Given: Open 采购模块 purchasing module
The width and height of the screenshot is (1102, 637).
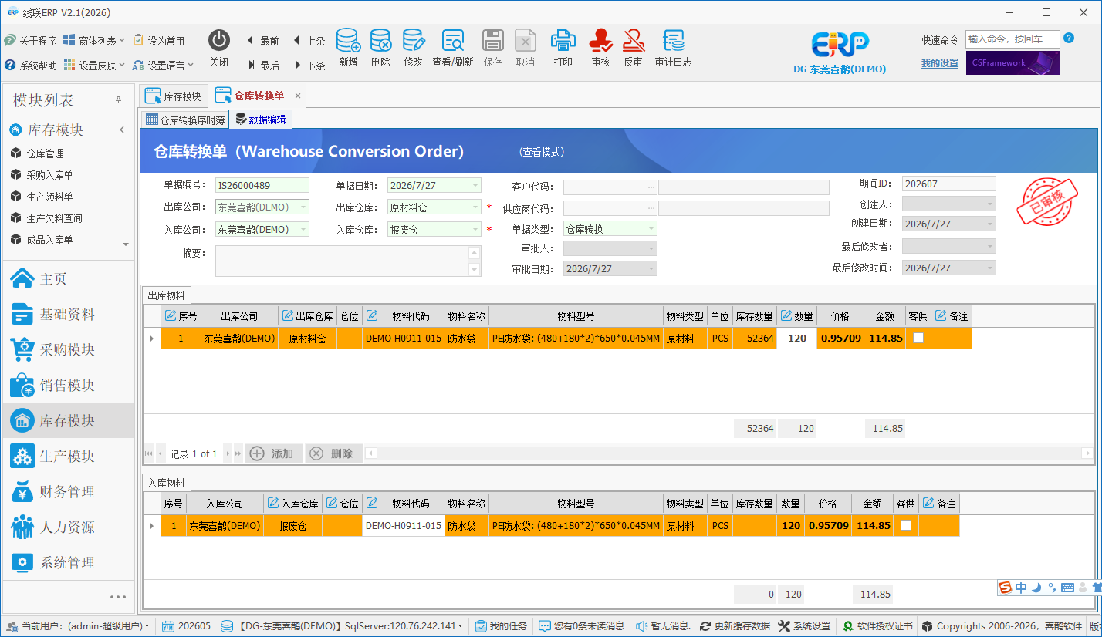Looking at the screenshot, I should [68, 350].
